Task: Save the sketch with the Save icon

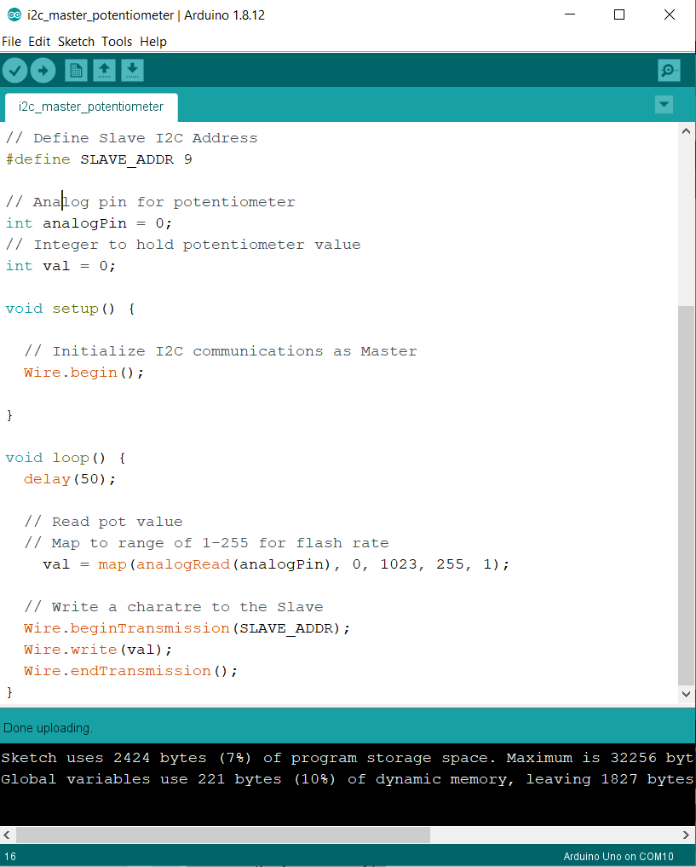Action: [133, 71]
